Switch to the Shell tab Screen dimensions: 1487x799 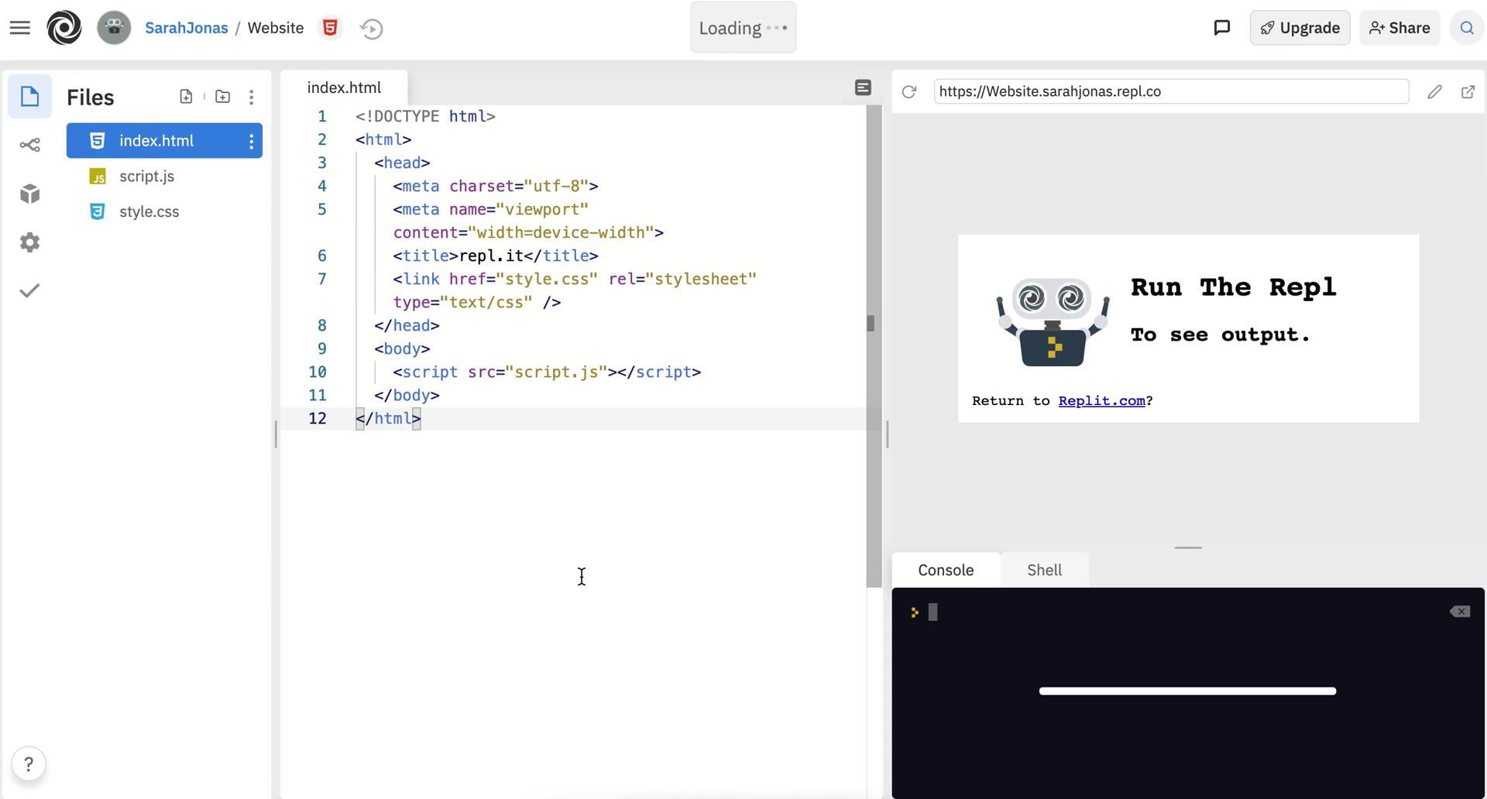click(x=1044, y=570)
